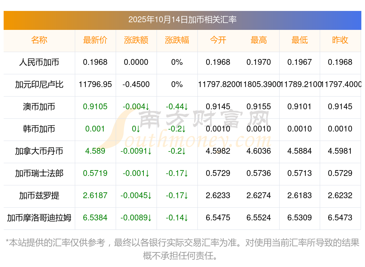The height and width of the screenshot is (267, 365).
Task: Click previous close 11797.4000
Action: coord(341,85)
